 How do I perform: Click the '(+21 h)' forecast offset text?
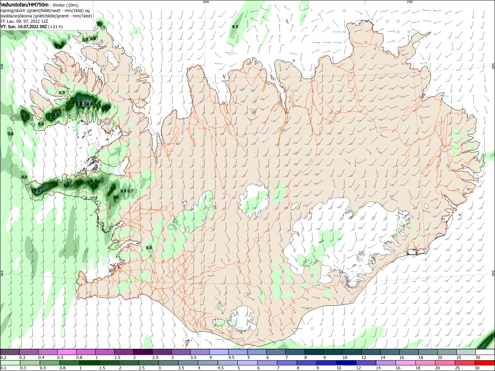pos(56,27)
